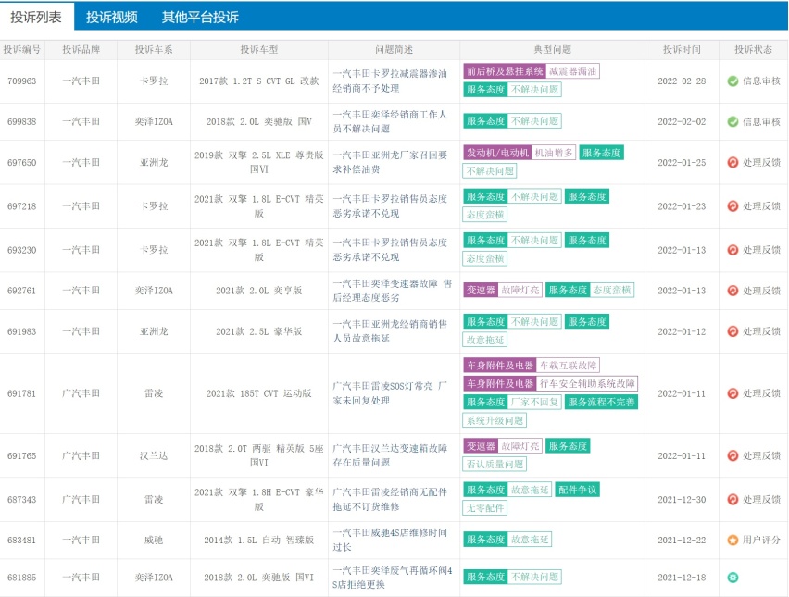Click the 发动机/电动机 purple tag
The image size is (789, 597).
[497, 153]
